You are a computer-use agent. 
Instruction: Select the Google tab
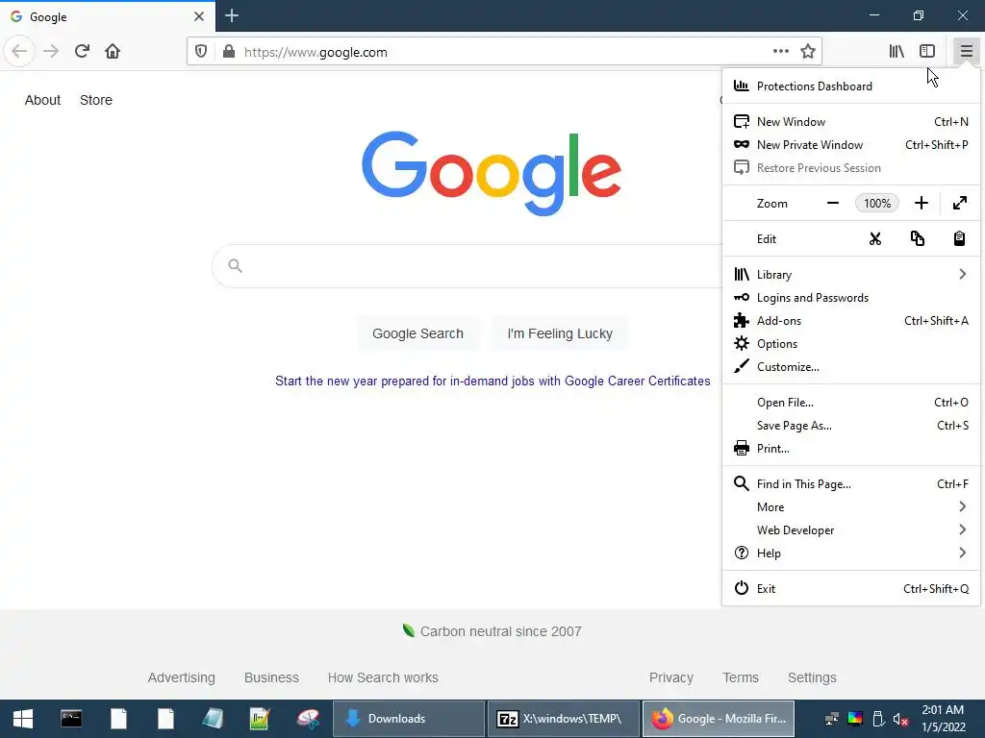point(107,16)
